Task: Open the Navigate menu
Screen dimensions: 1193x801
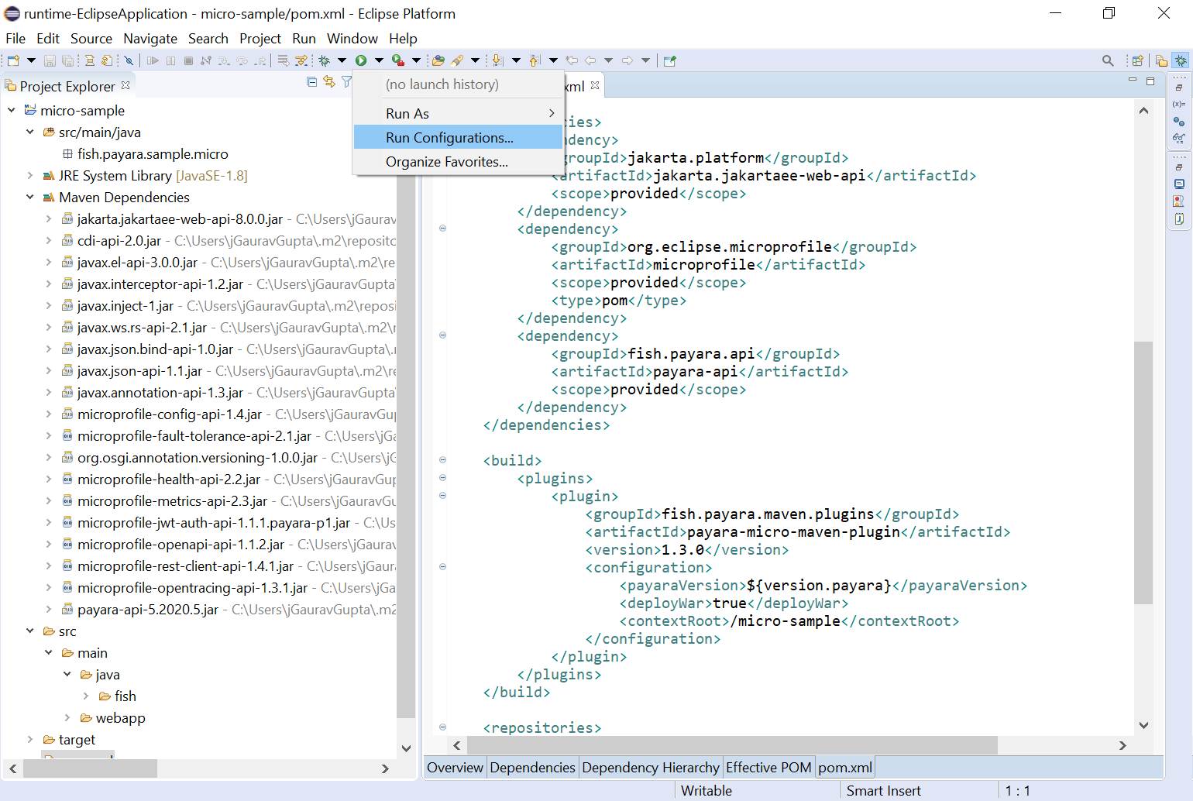Action: [150, 39]
